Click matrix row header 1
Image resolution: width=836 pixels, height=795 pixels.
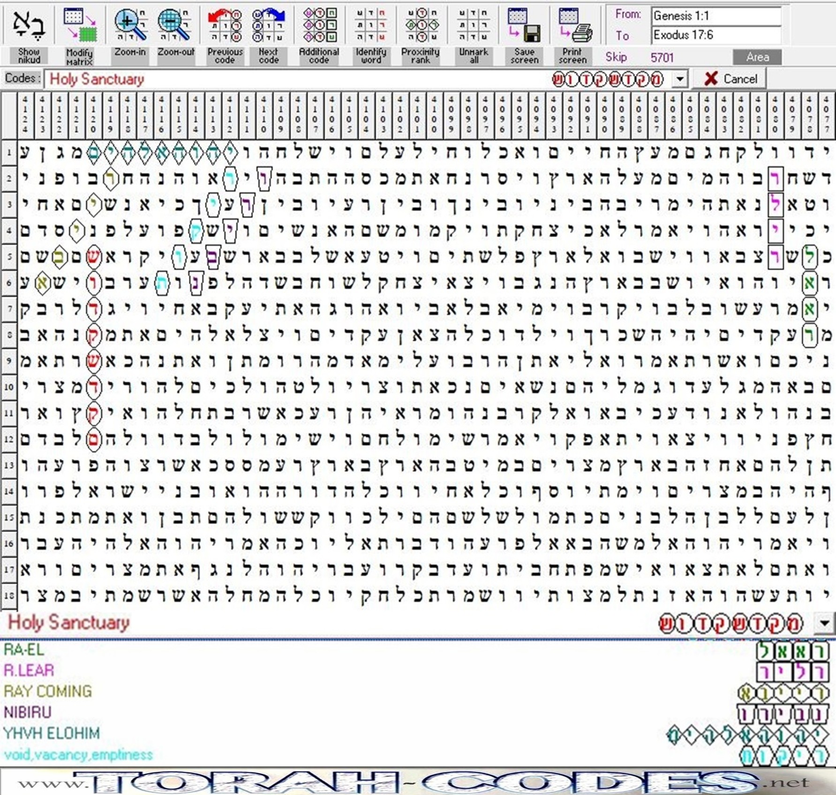[x=9, y=153]
